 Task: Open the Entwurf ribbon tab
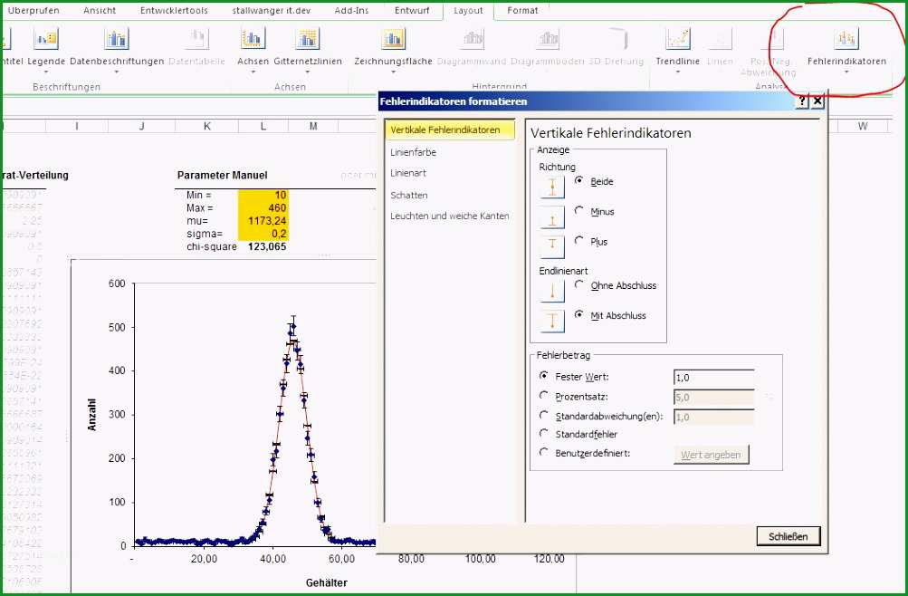click(x=412, y=11)
